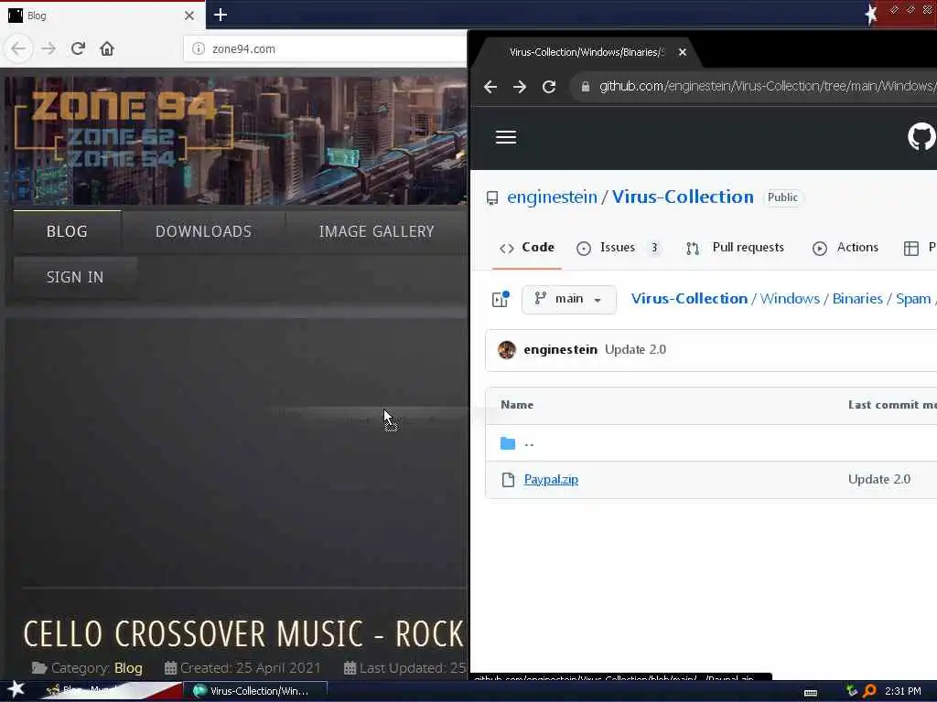Open the star start button on taskbar
Image resolution: width=937 pixels, height=702 pixels.
coord(16,689)
